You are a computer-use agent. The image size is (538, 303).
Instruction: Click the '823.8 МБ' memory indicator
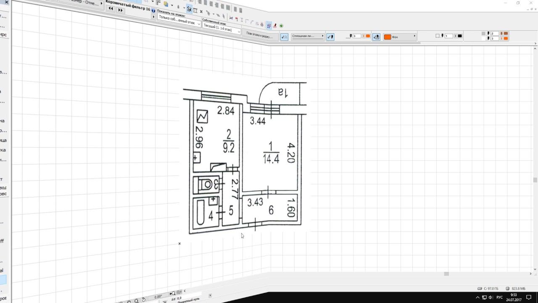tap(516, 289)
